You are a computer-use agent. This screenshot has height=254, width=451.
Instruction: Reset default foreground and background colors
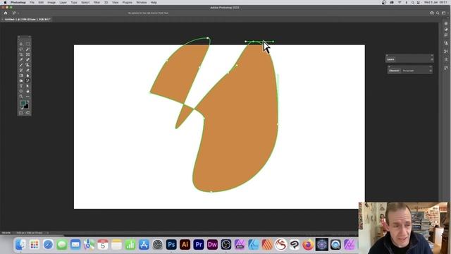22,108
